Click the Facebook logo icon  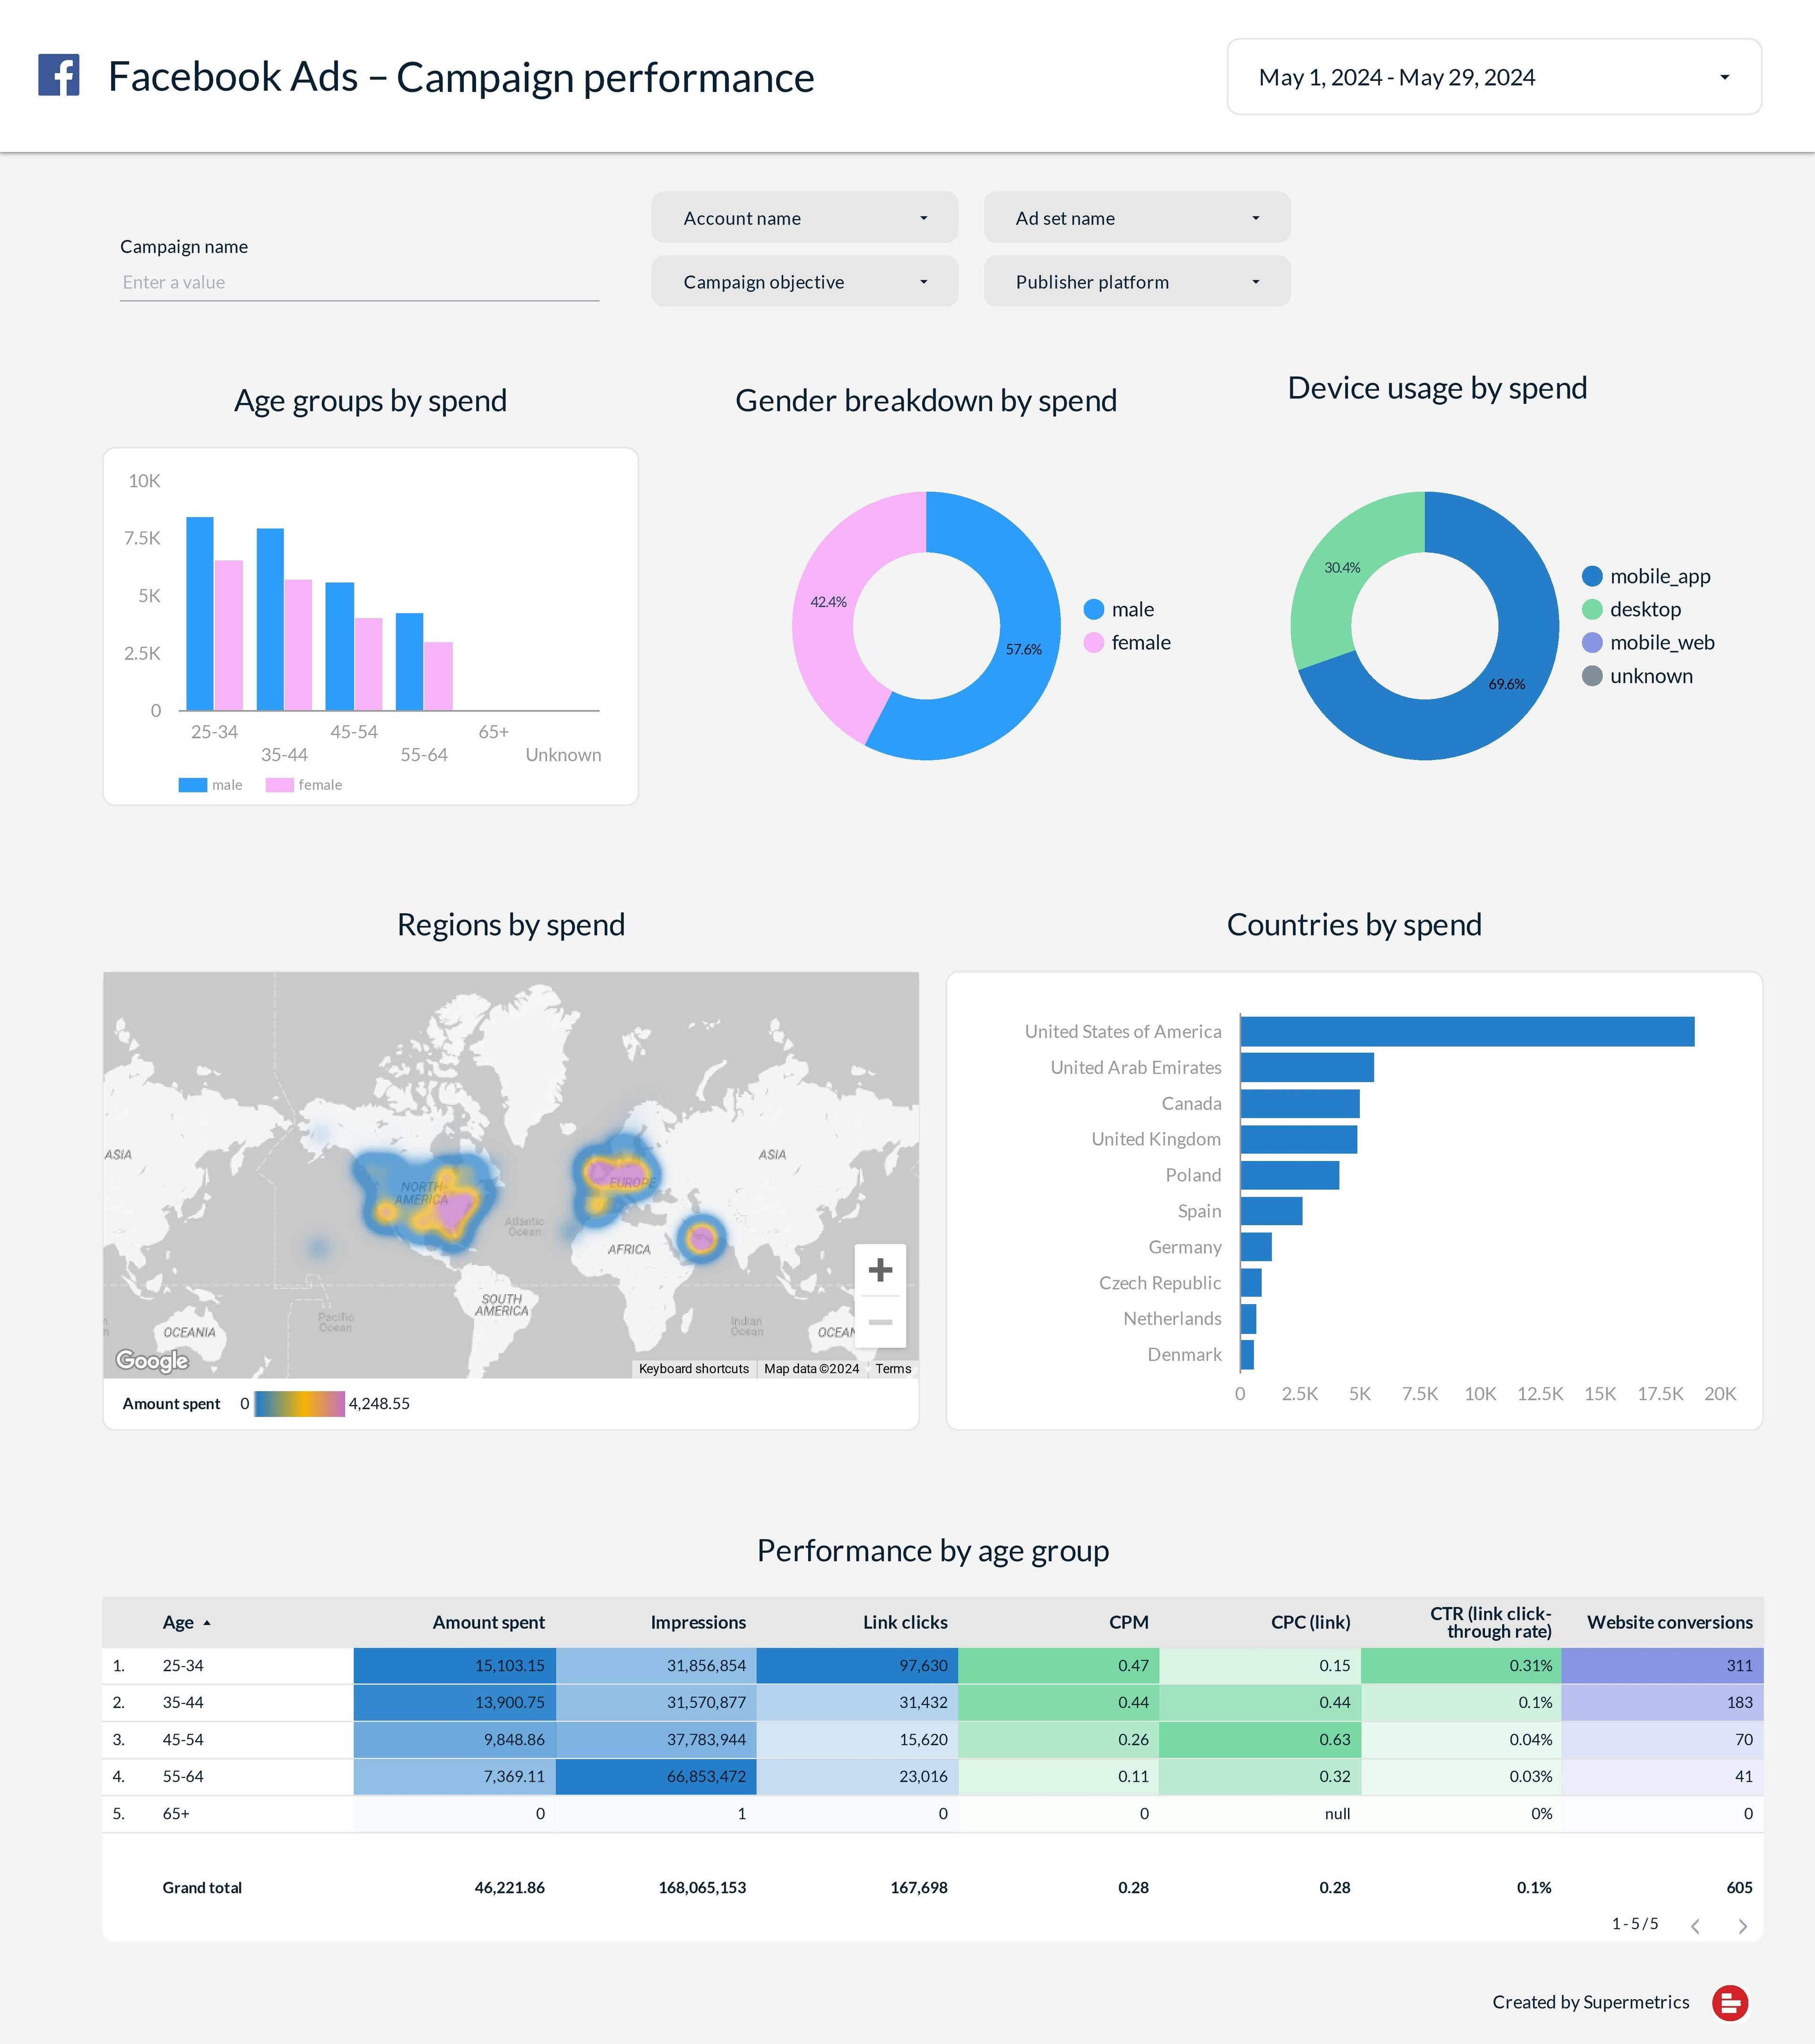(x=58, y=76)
